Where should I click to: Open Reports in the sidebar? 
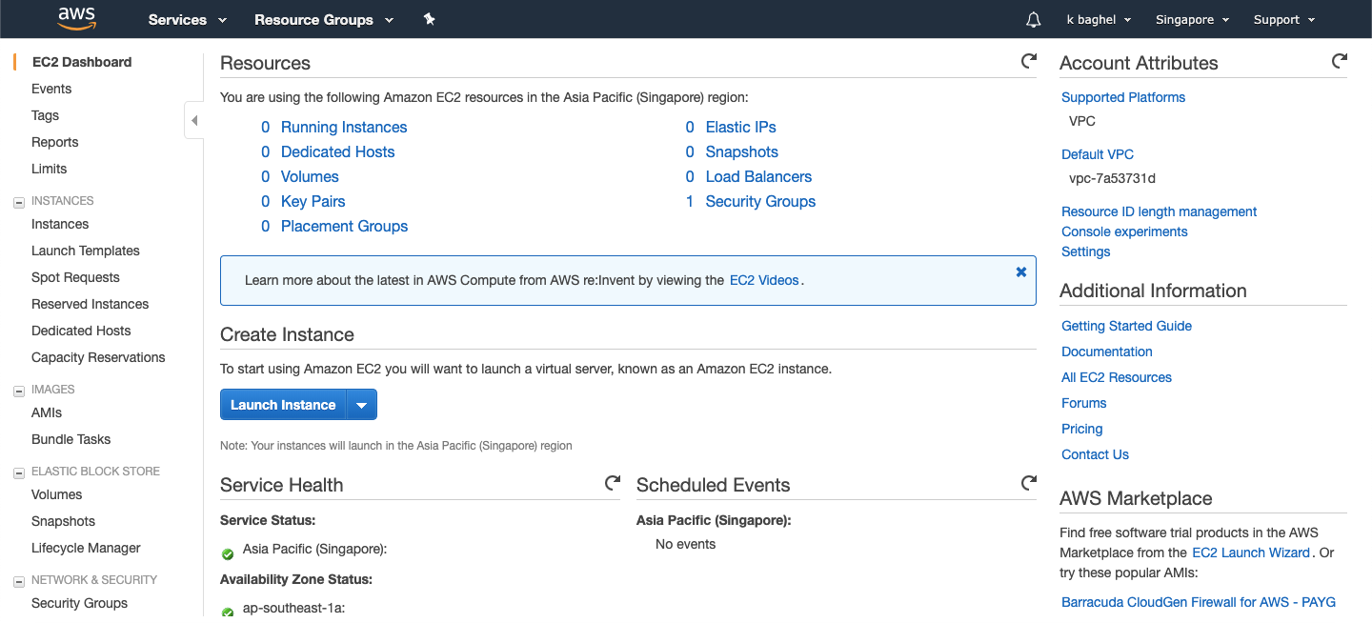point(55,142)
